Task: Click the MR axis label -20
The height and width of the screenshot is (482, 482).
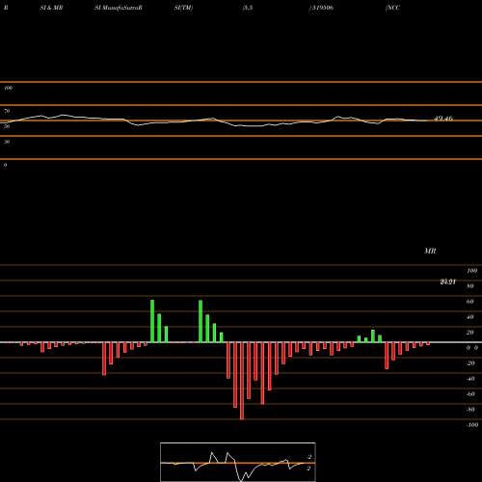Action: point(470,363)
